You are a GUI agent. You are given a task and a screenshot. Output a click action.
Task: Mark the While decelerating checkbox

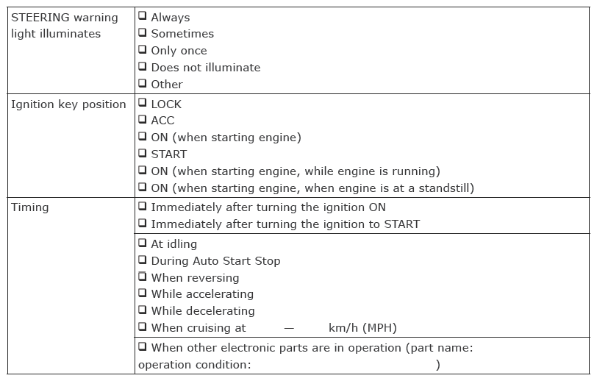(143, 310)
